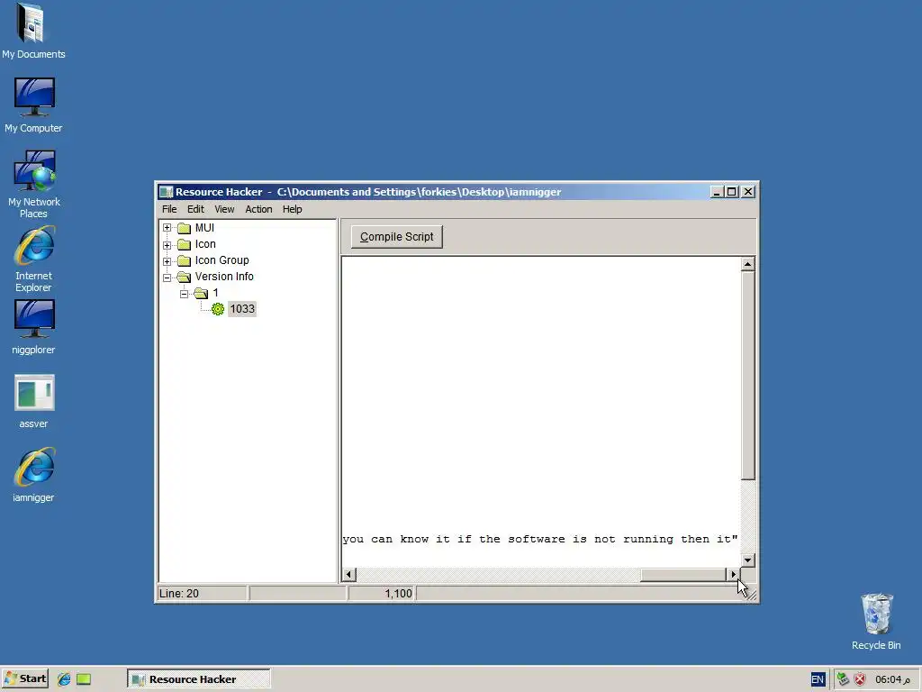Minimize the Resource Hacker window
The height and width of the screenshot is (692, 922).
pos(716,192)
